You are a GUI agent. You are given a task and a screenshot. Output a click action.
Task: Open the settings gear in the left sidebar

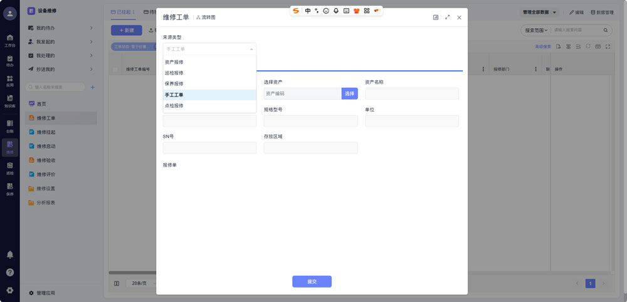pyautogui.click(x=10, y=290)
